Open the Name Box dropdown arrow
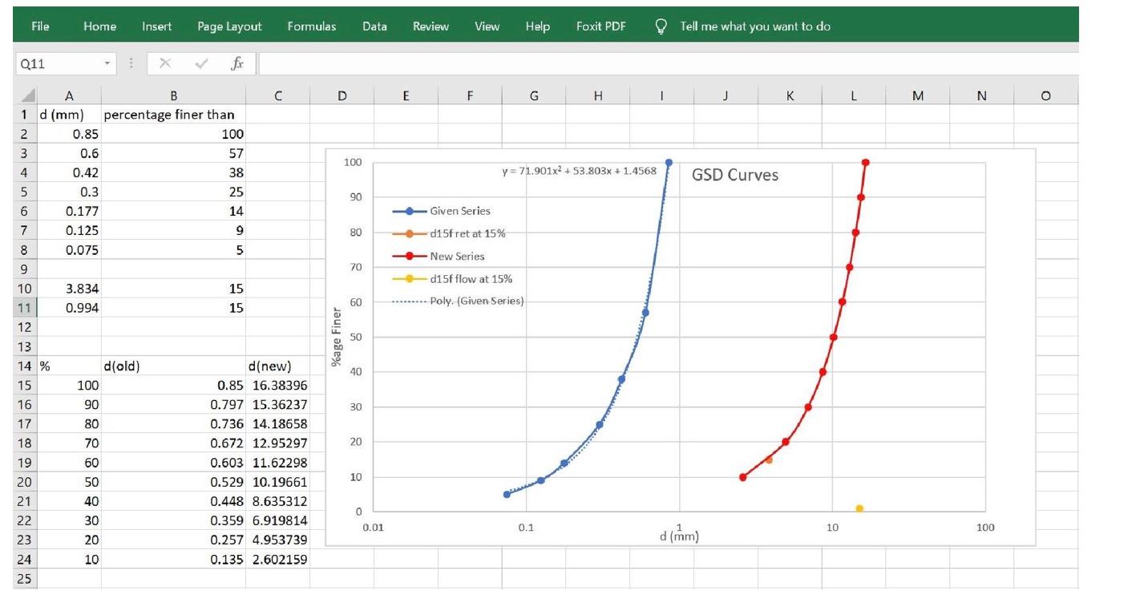 pyautogui.click(x=106, y=61)
